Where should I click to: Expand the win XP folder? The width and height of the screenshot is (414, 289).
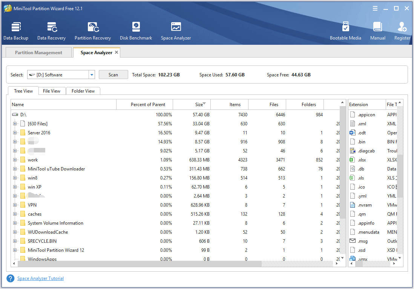point(15,187)
